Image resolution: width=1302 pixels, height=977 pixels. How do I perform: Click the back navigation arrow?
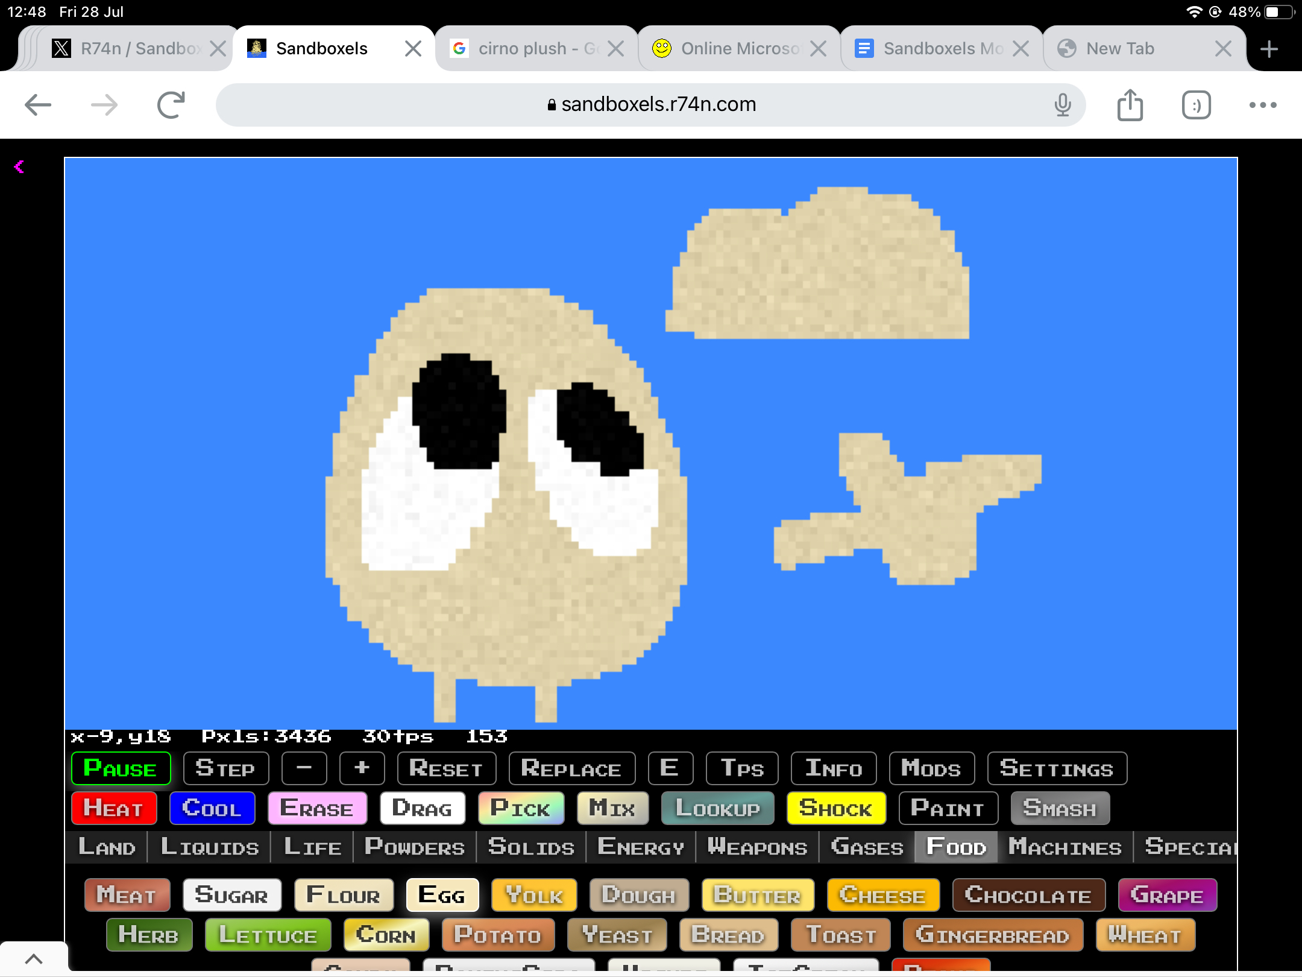[38, 105]
